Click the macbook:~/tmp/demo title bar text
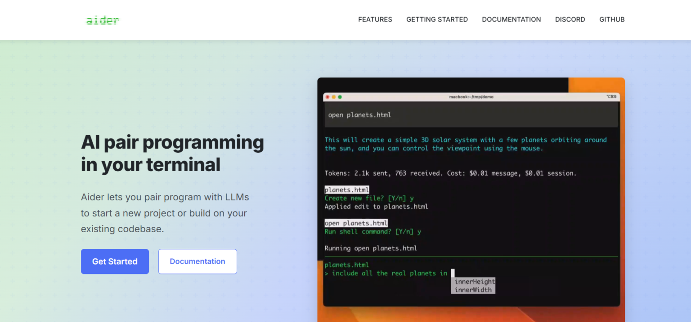The height and width of the screenshot is (322, 691). pyautogui.click(x=471, y=97)
